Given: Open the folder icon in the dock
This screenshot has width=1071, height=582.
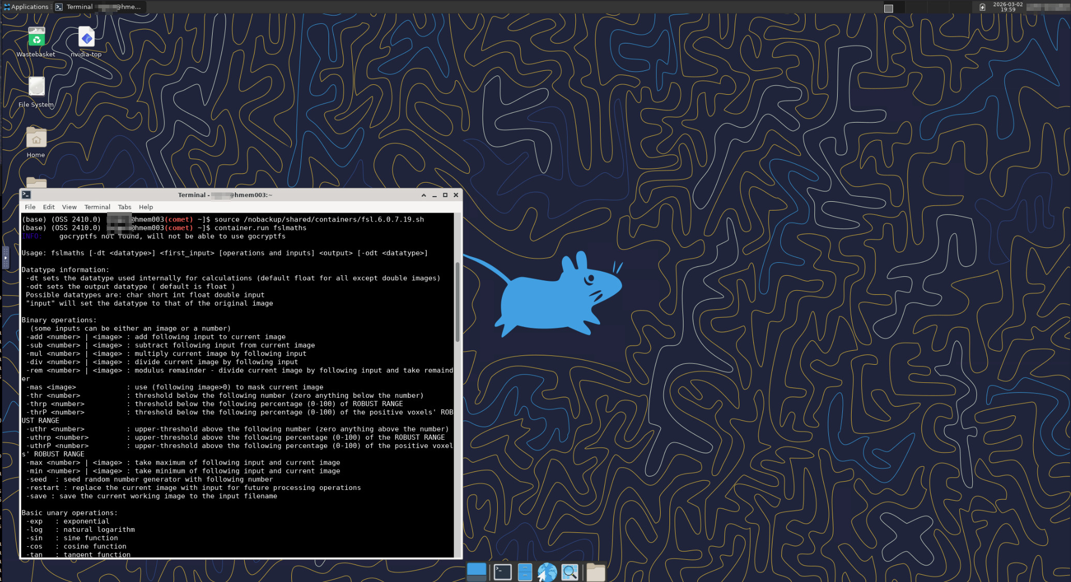Looking at the screenshot, I should point(596,572).
